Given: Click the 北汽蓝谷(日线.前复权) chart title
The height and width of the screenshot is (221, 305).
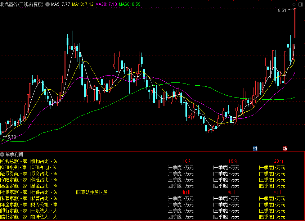Looking at the screenshot, I should point(22,5).
